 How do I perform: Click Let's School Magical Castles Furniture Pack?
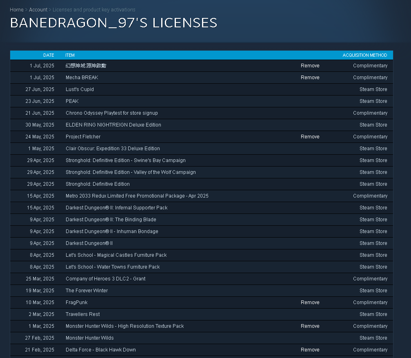point(116,255)
